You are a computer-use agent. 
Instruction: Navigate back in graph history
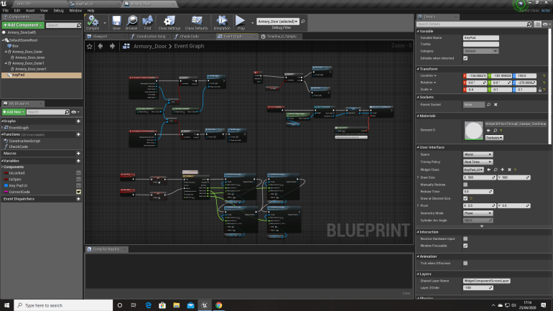101,46
